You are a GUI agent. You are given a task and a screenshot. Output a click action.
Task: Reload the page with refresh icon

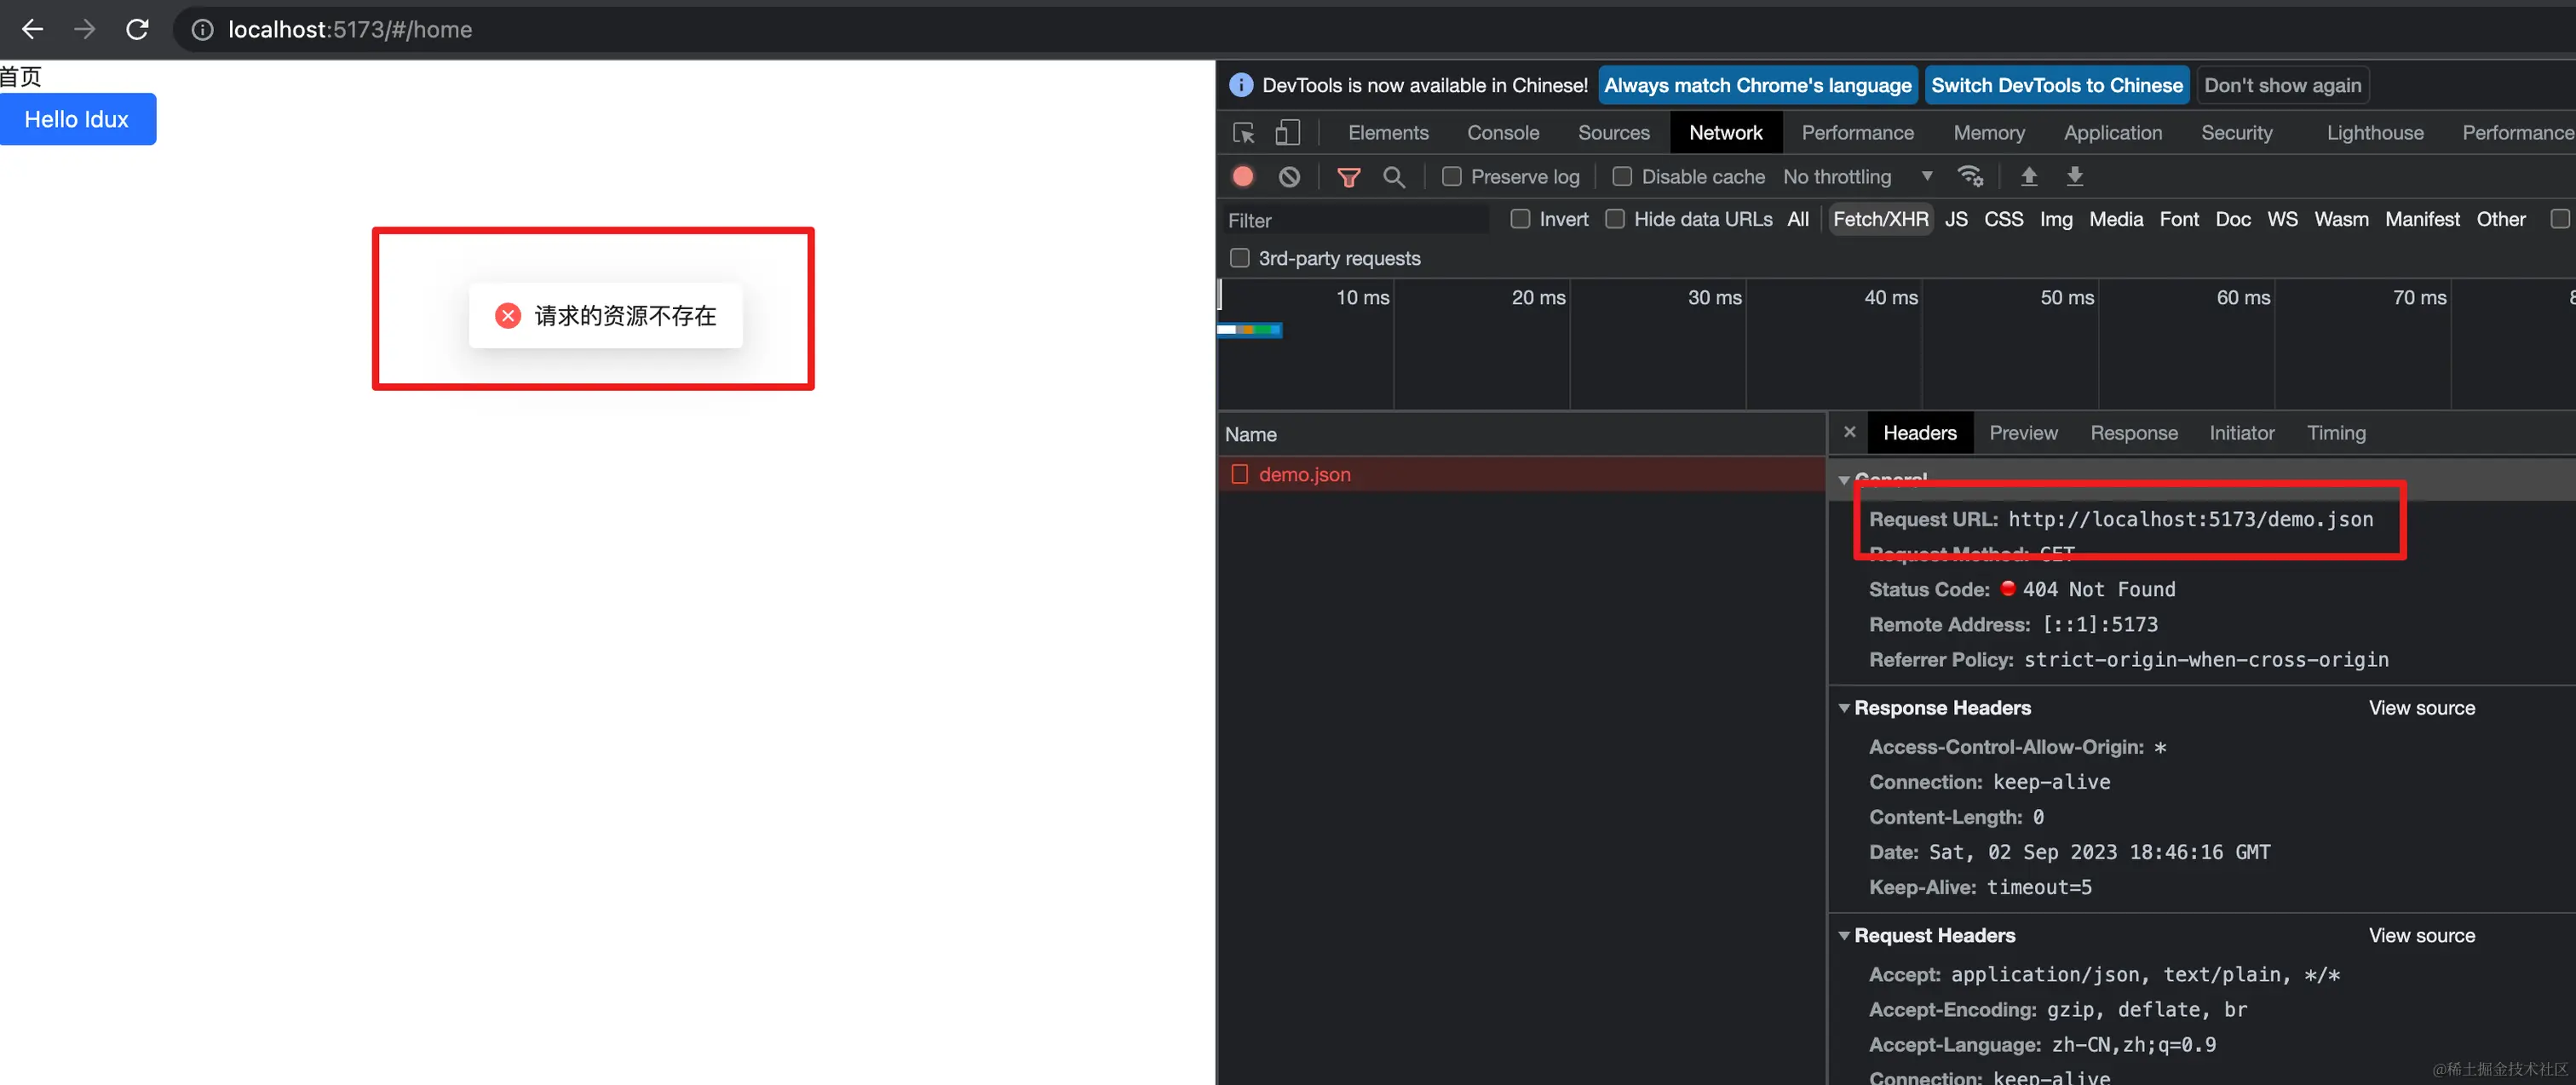point(138,29)
